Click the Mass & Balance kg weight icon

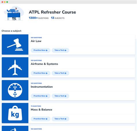pyautogui.click(x=15, y=113)
